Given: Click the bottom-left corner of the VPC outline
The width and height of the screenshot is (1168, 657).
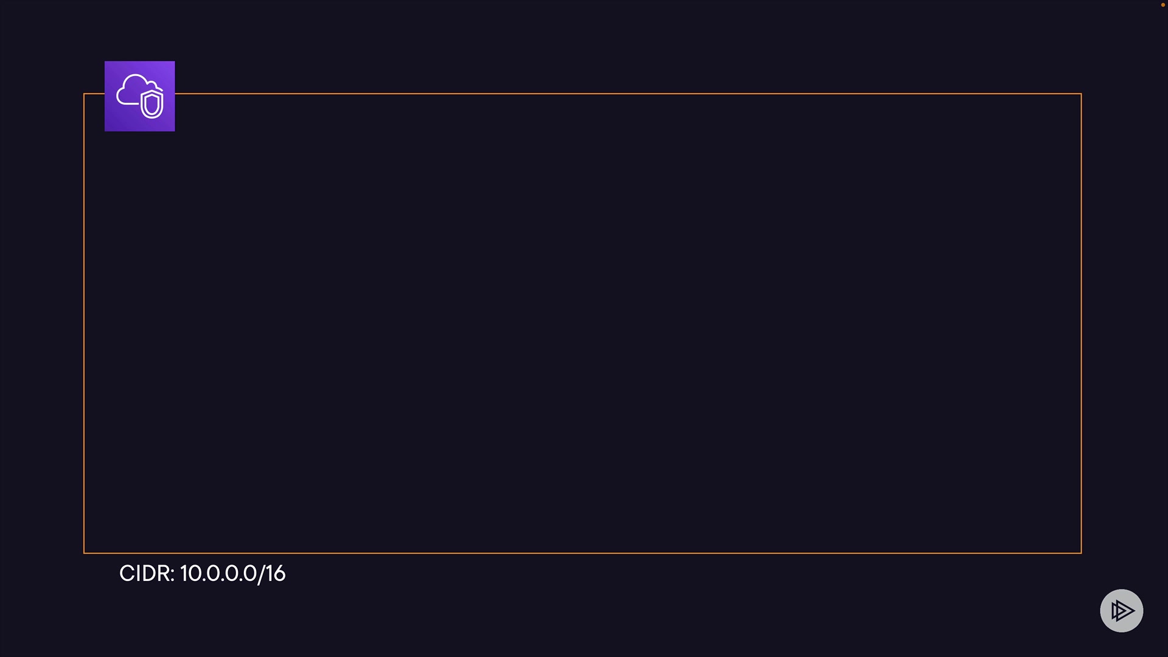Looking at the screenshot, I should point(84,553).
